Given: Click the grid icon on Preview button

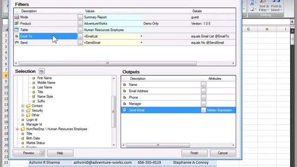Looking at the screenshot, I should (x=42, y=153).
